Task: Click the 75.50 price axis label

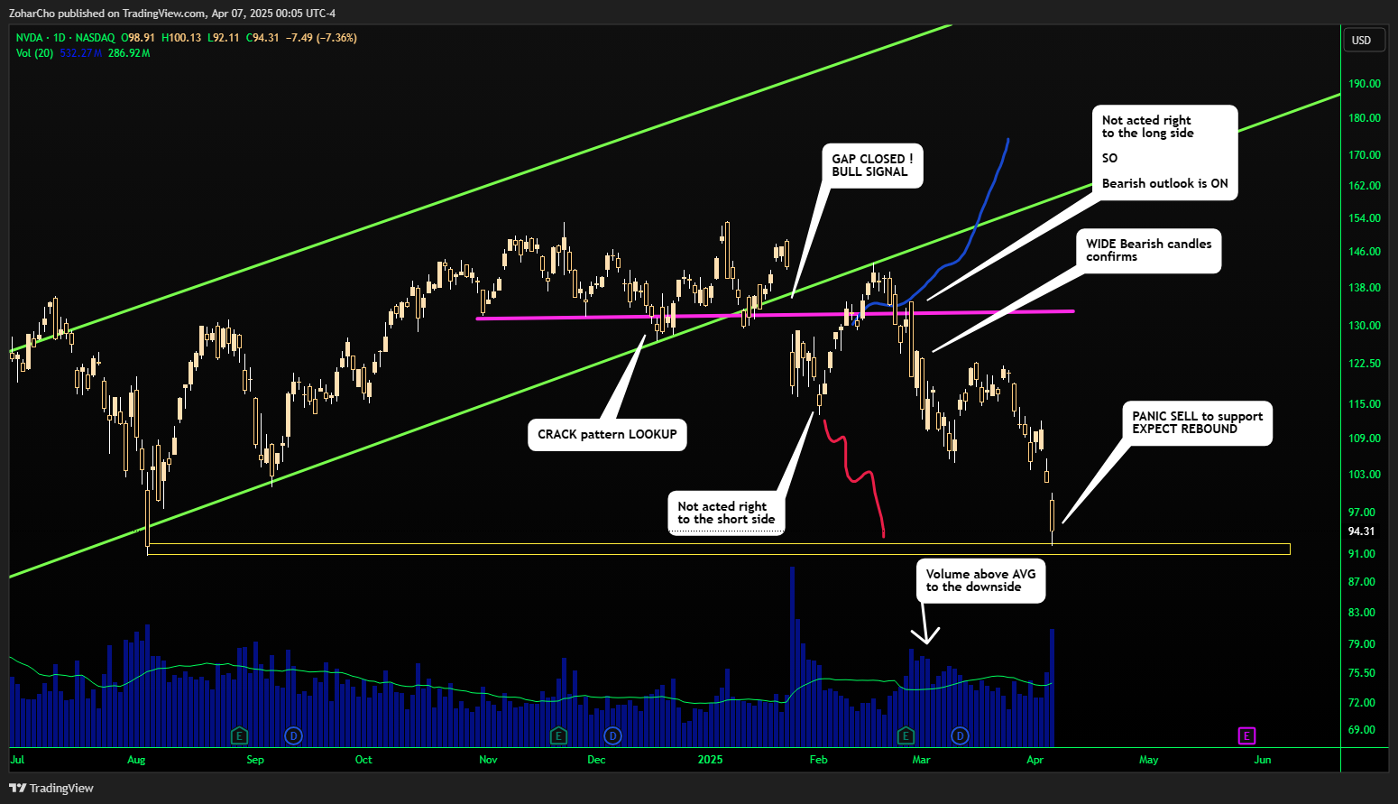Action: pos(1362,673)
